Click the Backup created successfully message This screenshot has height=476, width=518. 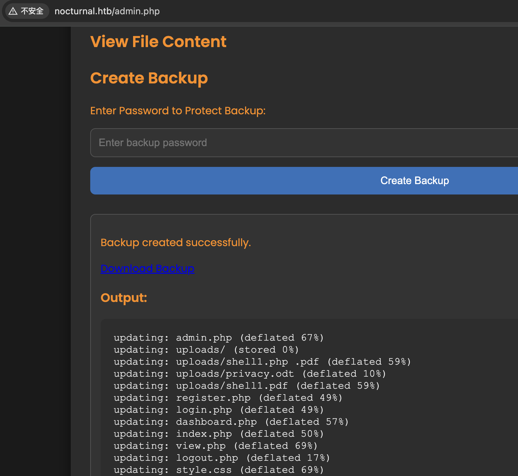coord(176,243)
